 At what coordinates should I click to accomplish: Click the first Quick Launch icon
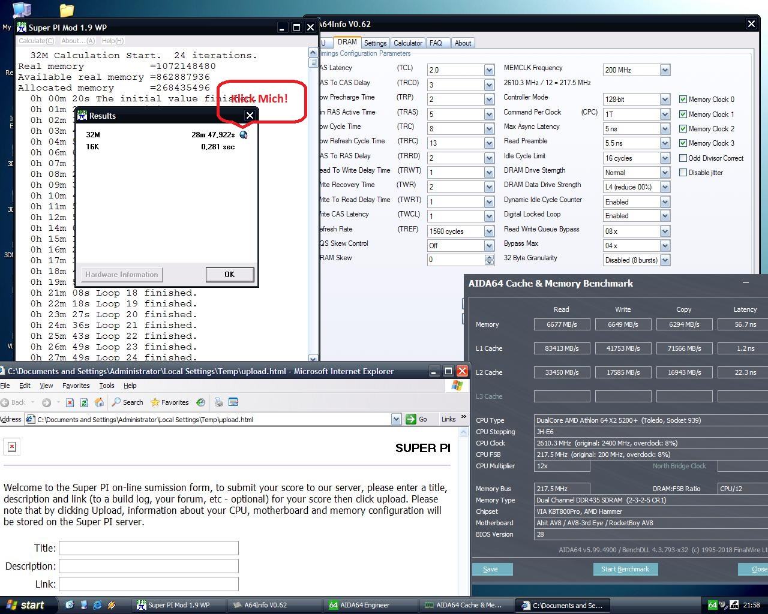(x=70, y=605)
